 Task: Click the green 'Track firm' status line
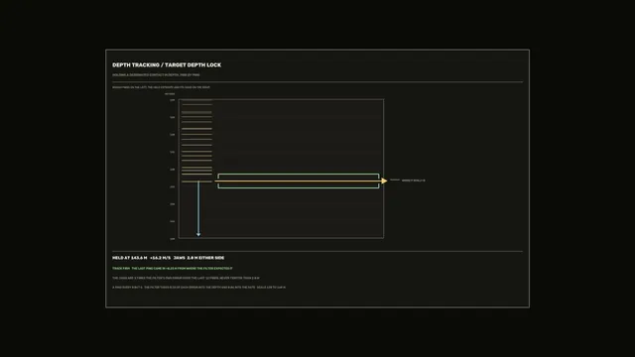pos(173,269)
